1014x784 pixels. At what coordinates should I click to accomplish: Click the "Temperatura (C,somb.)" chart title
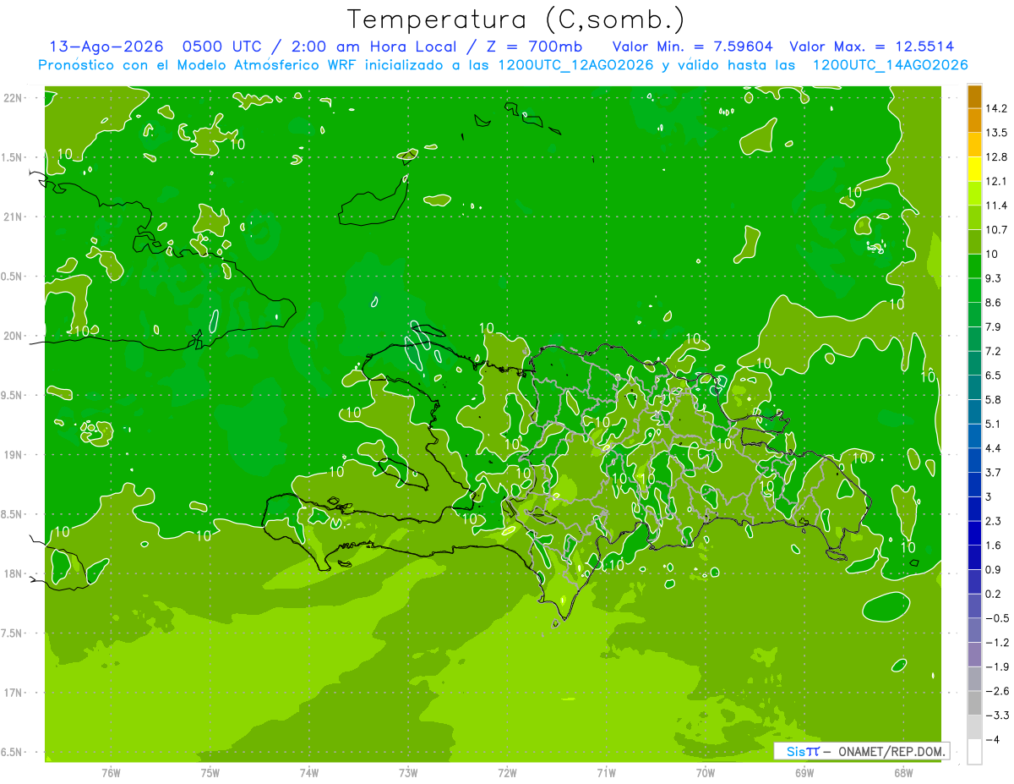pos(516,19)
